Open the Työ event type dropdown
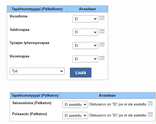Image resolution: width=156 pixels, height=124 pixels. click(37, 71)
